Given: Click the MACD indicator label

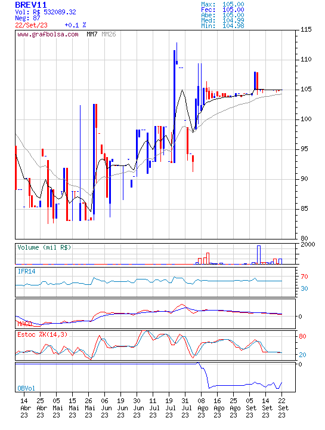Looking at the screenshot, I should tap(24, 324).
